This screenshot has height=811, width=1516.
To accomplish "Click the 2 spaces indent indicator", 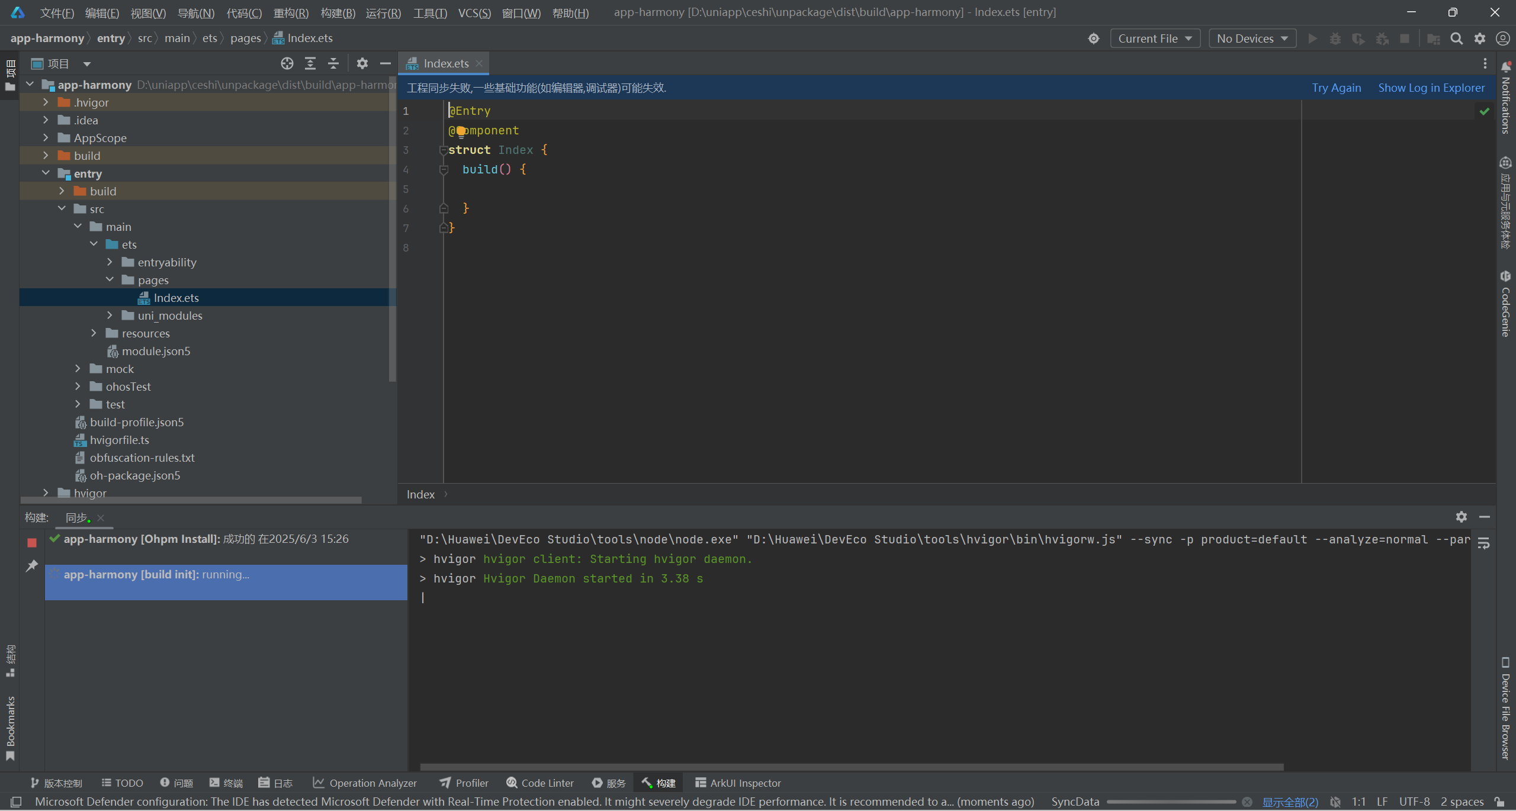I will [x=1462, y=802].
